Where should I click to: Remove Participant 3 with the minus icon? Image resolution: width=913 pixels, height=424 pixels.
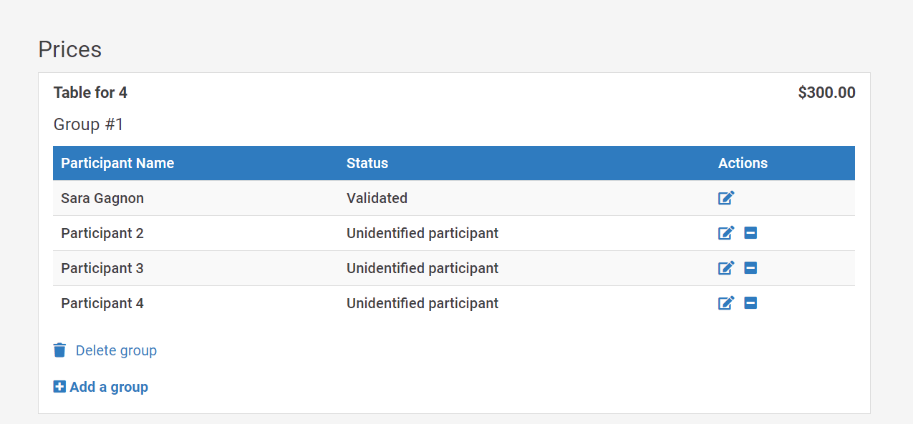tap(750, 268)
